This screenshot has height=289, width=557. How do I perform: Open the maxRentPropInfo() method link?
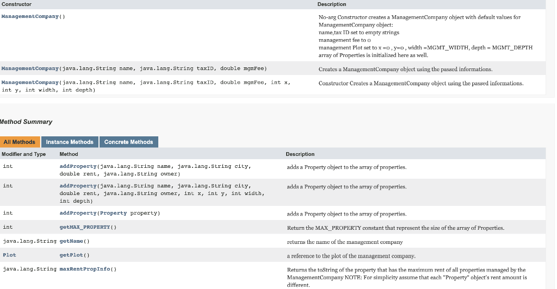tap(85, 269)
